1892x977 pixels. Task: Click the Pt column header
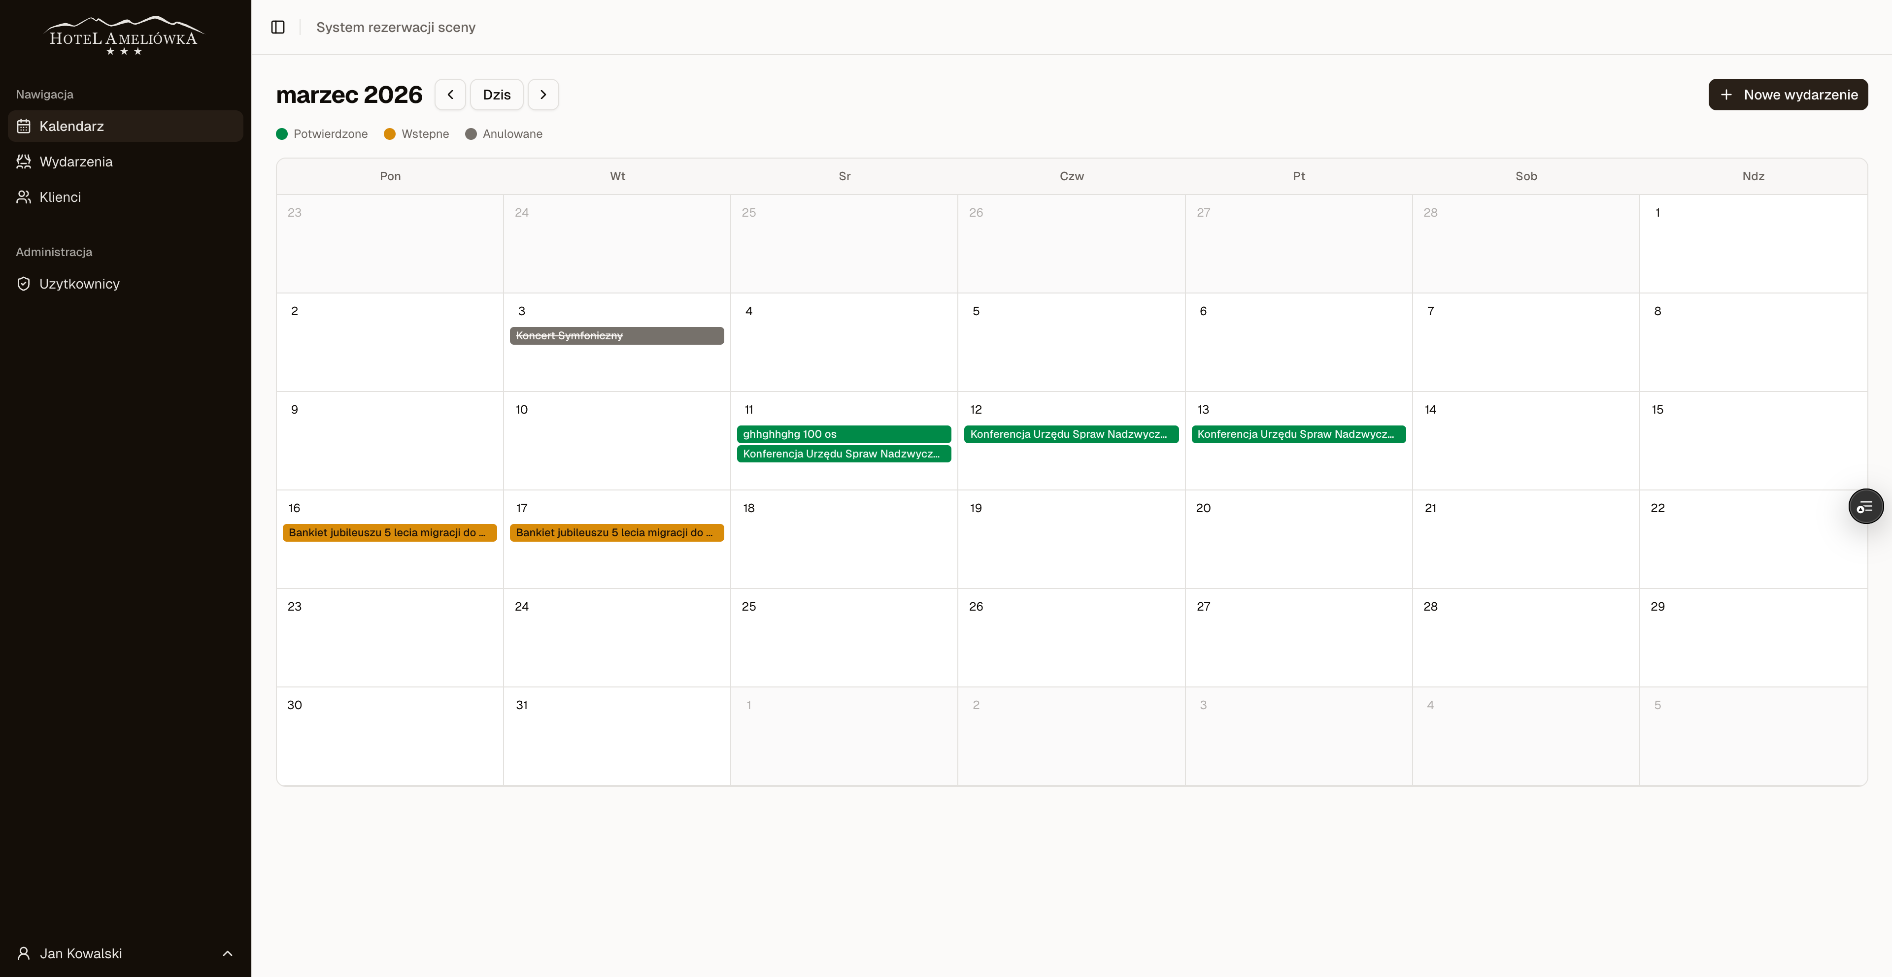[x=1299, y=176]
